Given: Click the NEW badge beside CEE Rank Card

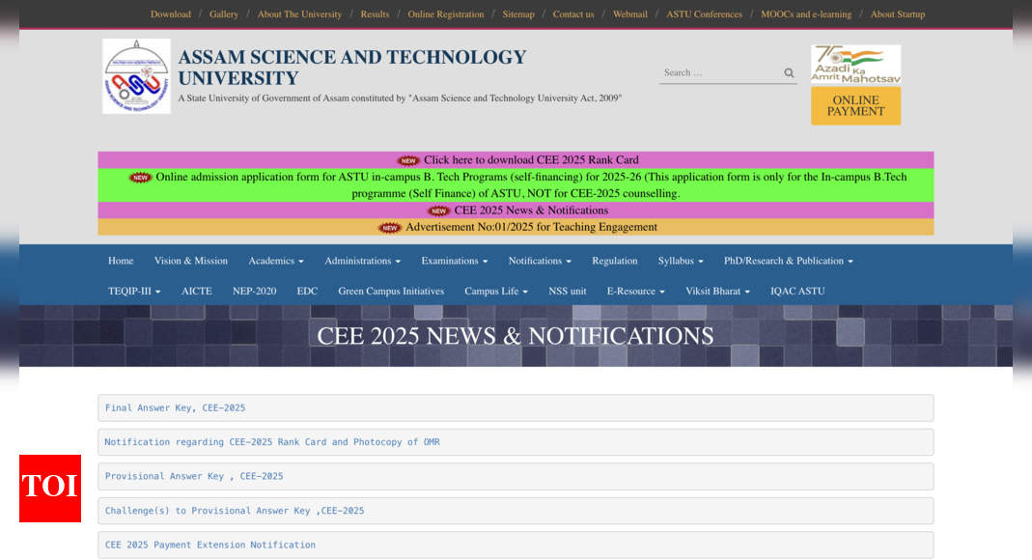Looking at the screenshot, I should (x=408, y=160).
